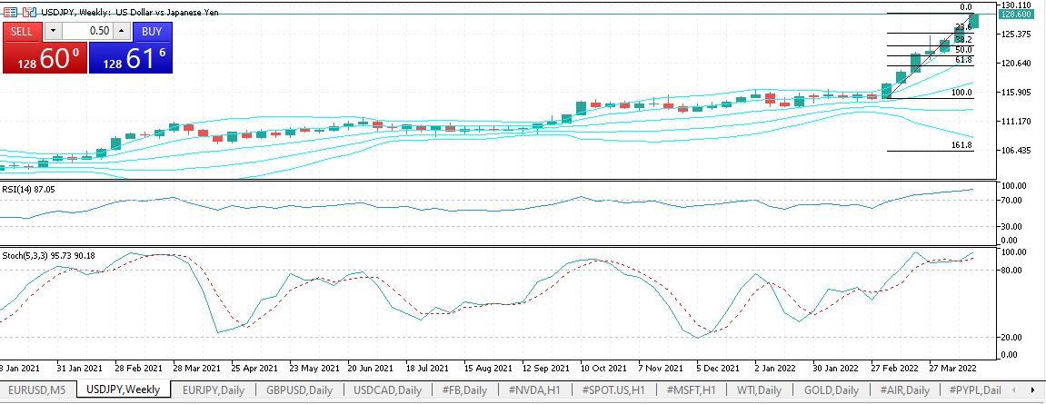This screenshot has height=404, width=1046.
Task: Click the RSI(14) 87.05 indicator label
Action: pyautogui.click(x=28, y=190)
